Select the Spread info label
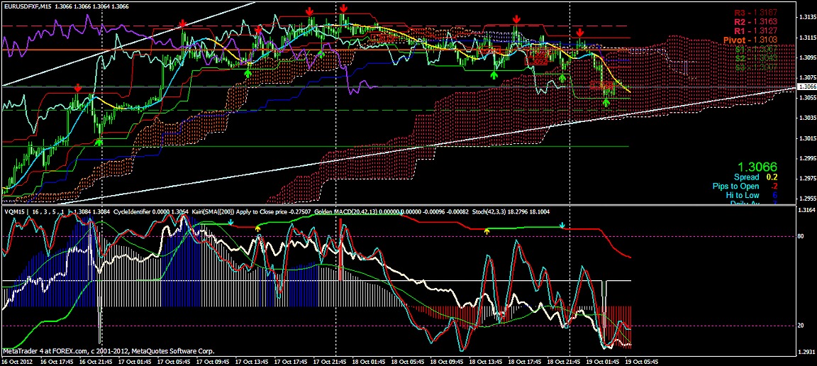817x366 pixels. tap(746, 177)
